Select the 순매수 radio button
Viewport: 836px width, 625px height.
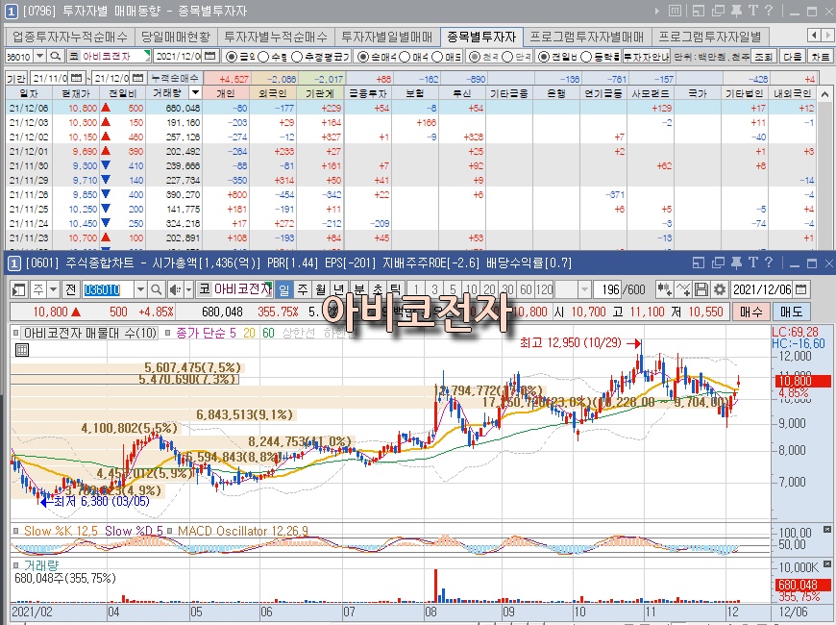click(362, 56)
